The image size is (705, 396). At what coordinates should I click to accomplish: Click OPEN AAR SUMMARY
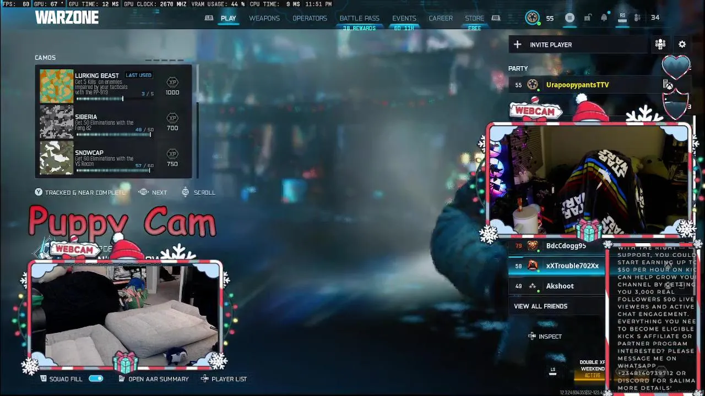pyautogui.click(x=159, y=379)
